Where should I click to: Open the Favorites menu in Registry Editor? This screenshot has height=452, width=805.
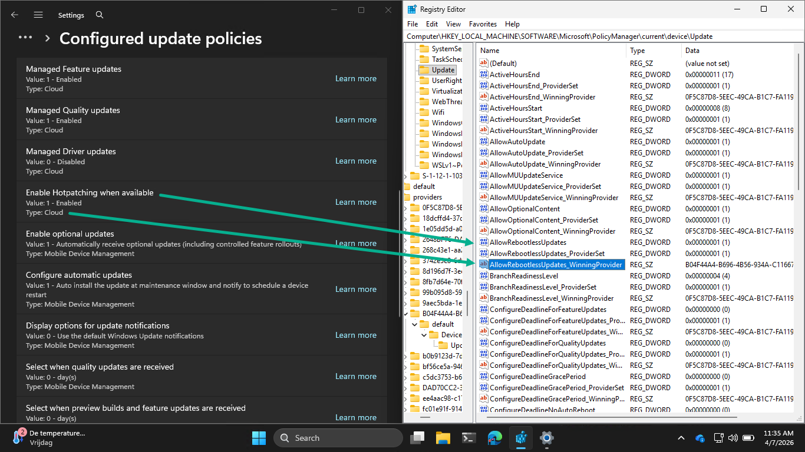[483, 24]
